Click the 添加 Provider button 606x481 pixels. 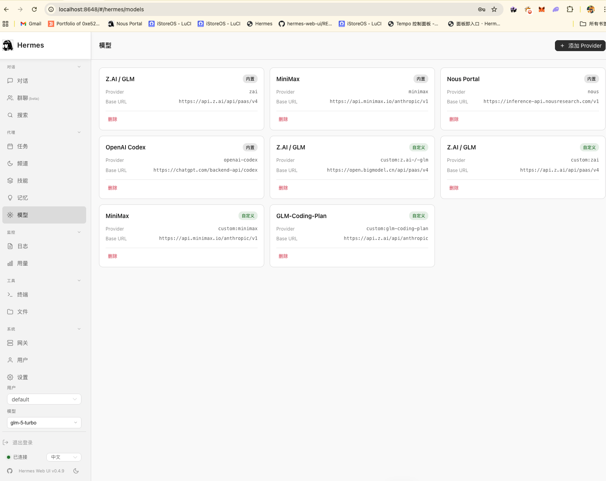coord(580,46)
